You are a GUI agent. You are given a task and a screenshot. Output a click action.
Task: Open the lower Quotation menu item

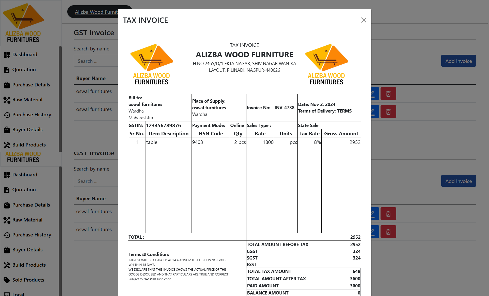click(24, 190)
